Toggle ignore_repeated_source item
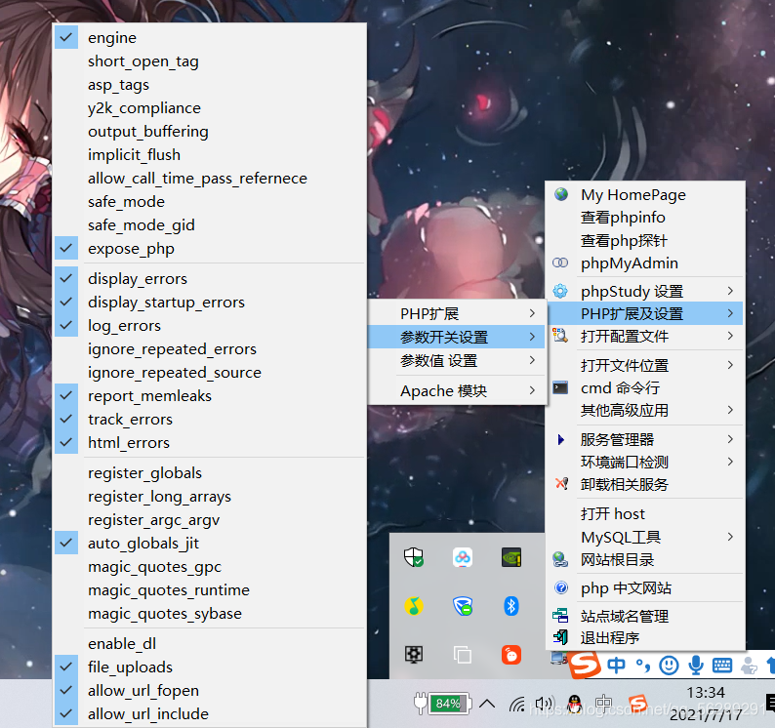 pos(210,372)
